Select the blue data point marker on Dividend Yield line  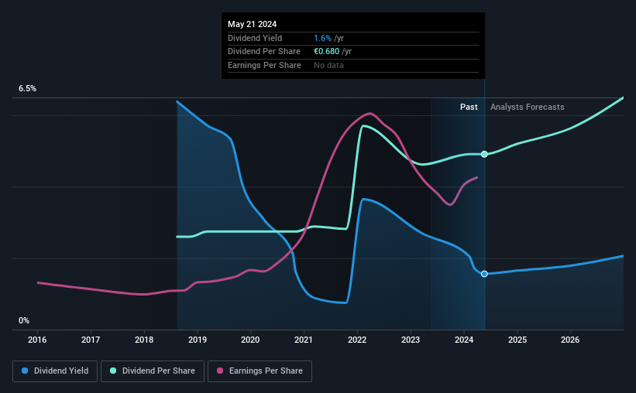coord(484,274)
